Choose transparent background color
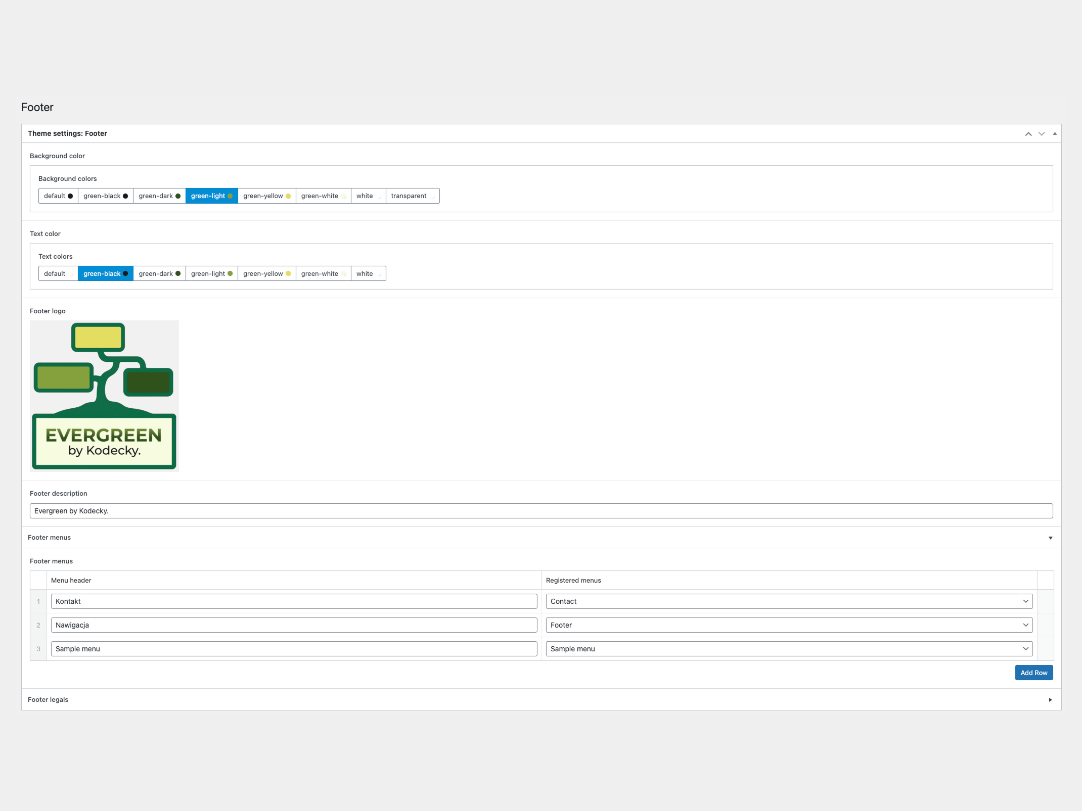1082x811 pixels. (412, 196)
